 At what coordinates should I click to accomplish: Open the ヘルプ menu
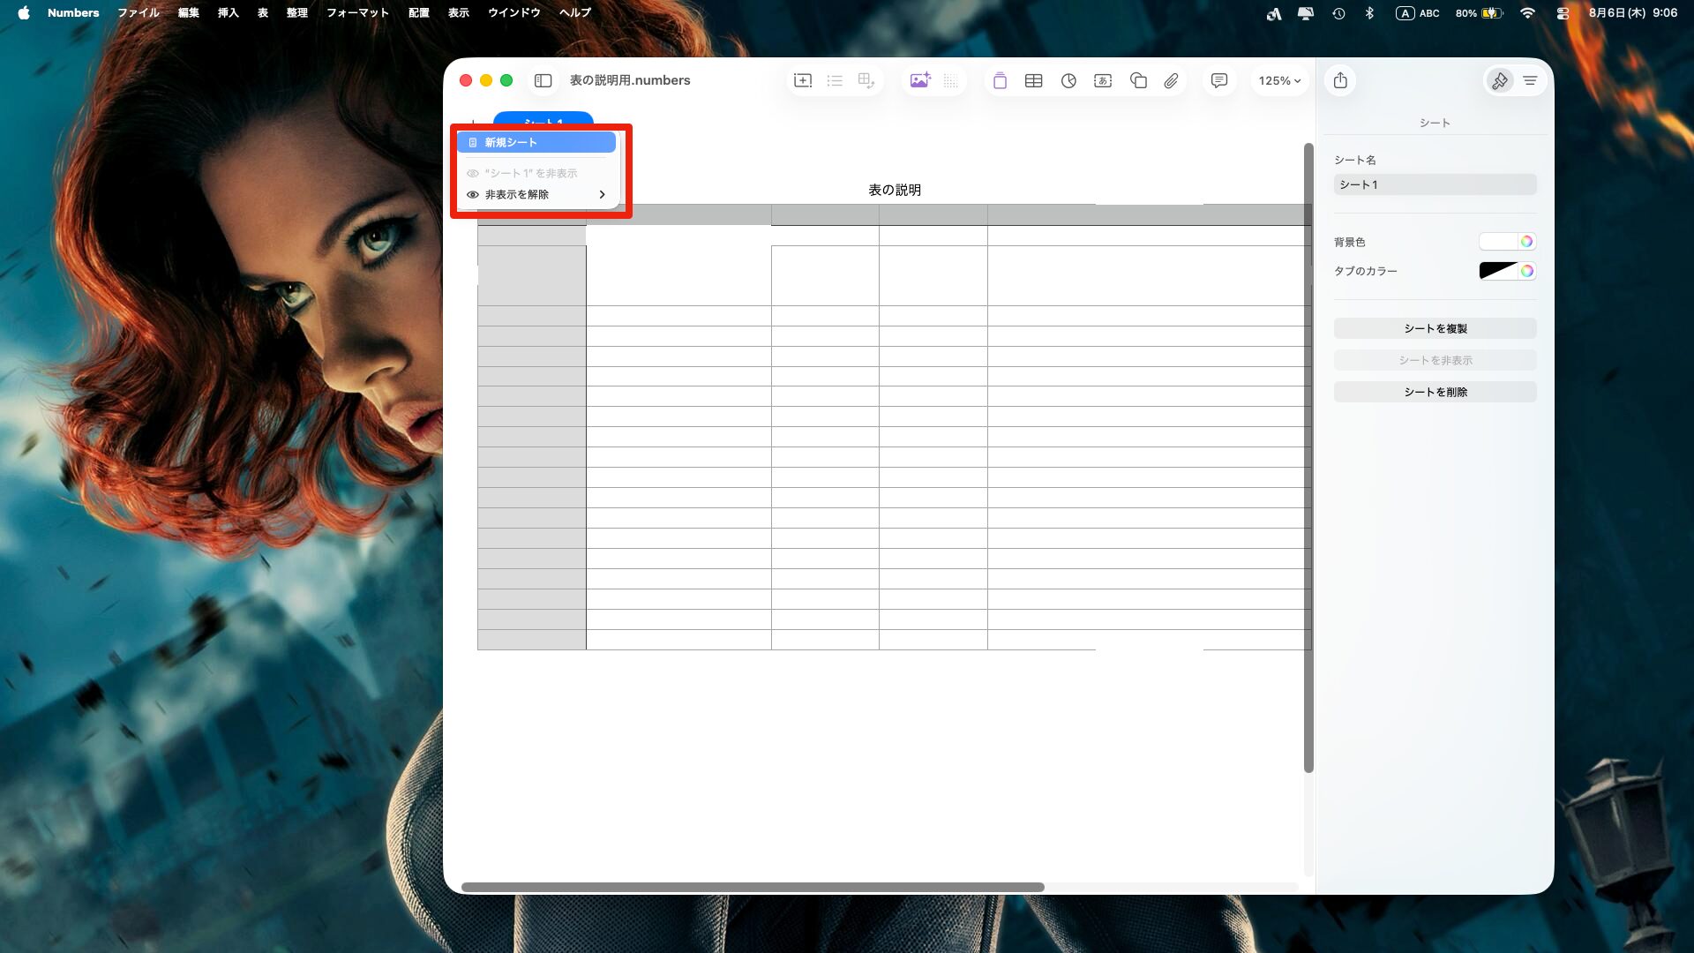[x=575, y=13]
